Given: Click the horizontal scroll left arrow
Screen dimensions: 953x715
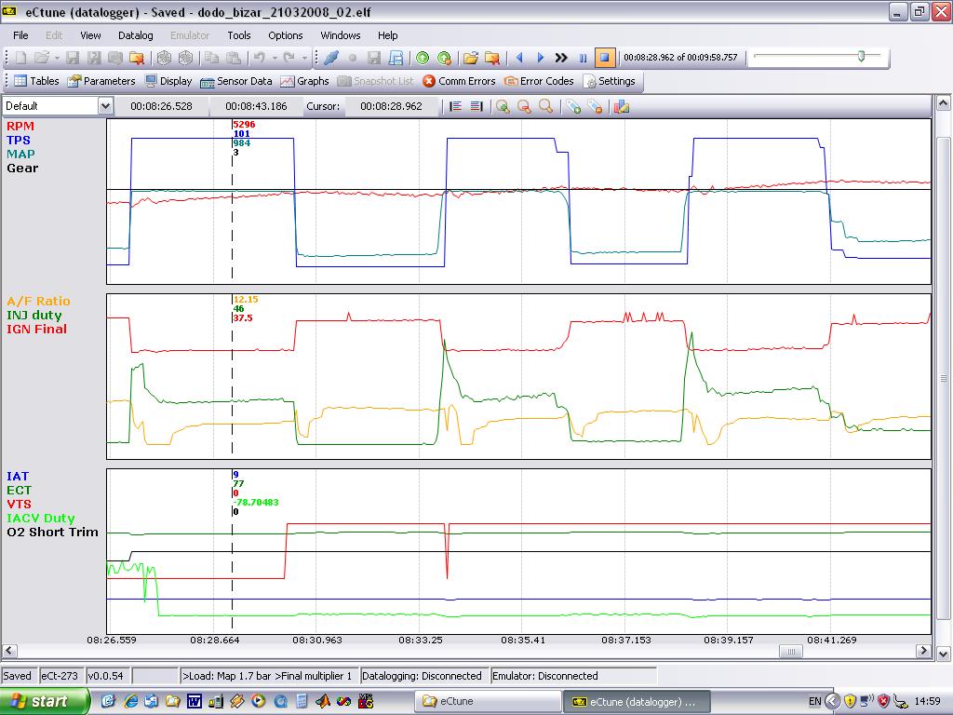Looking at the screenshot, I should (x=9, y=651).
